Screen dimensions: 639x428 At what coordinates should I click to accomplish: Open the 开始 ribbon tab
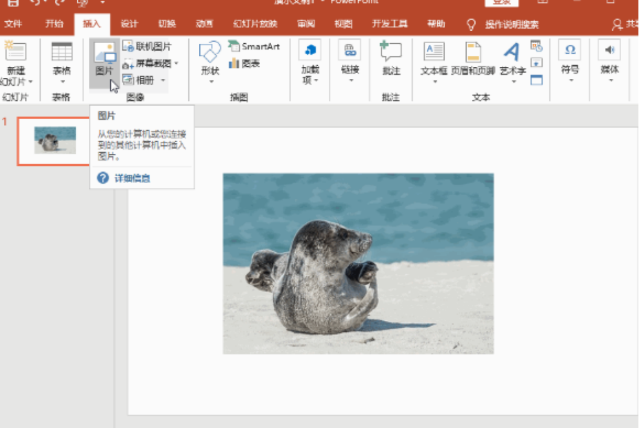[x=54, y=24]
